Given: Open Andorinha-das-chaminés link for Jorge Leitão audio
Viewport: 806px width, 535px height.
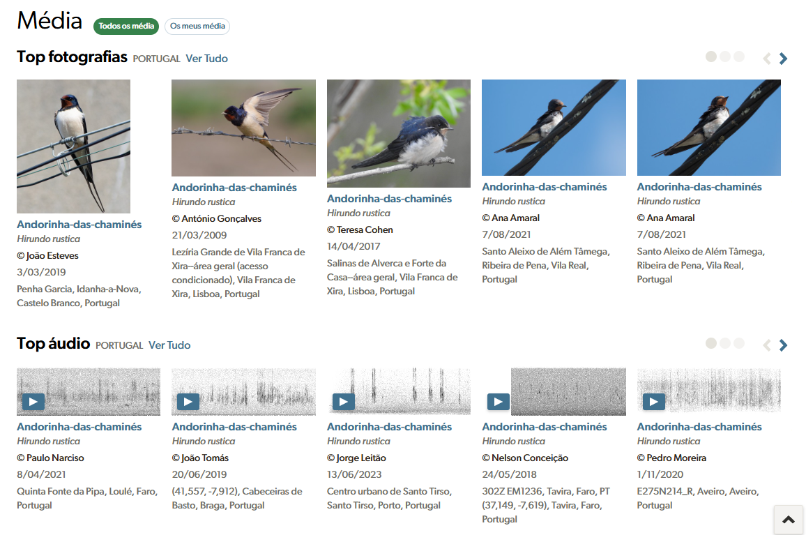Looking at the screenshot, I should [389, 427].
